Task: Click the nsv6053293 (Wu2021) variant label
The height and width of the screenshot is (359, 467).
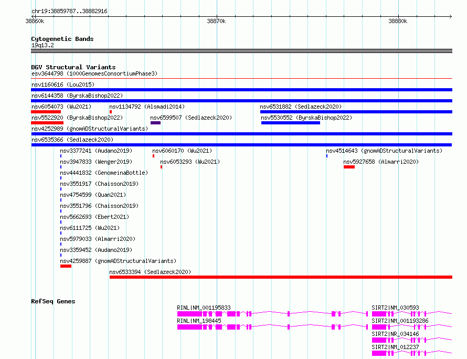Action: [x=190, y=162]
